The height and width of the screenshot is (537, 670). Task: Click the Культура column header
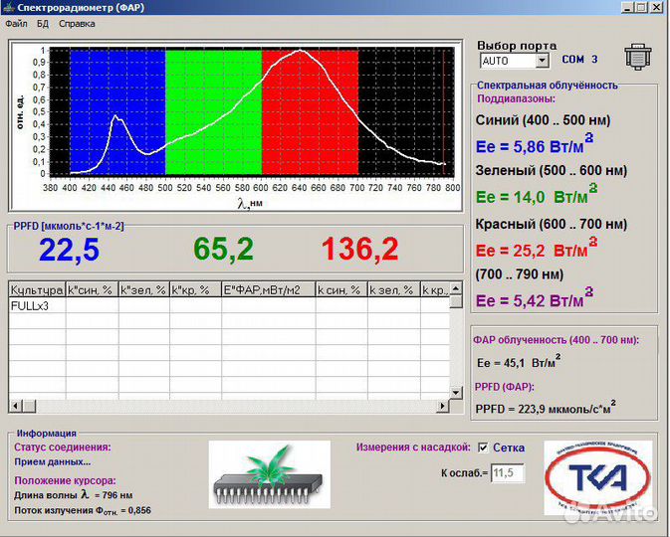coord(36,289)
